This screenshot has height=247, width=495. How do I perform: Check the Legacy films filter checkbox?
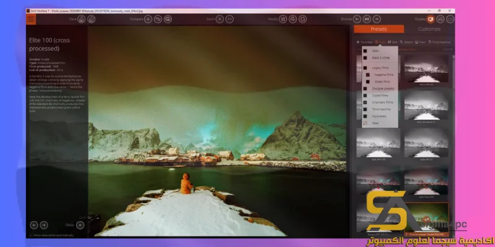pyautogui.click(x=365, y=68)
